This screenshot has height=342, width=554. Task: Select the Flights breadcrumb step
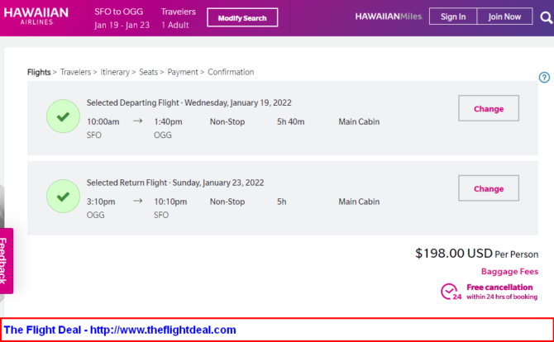39,72
